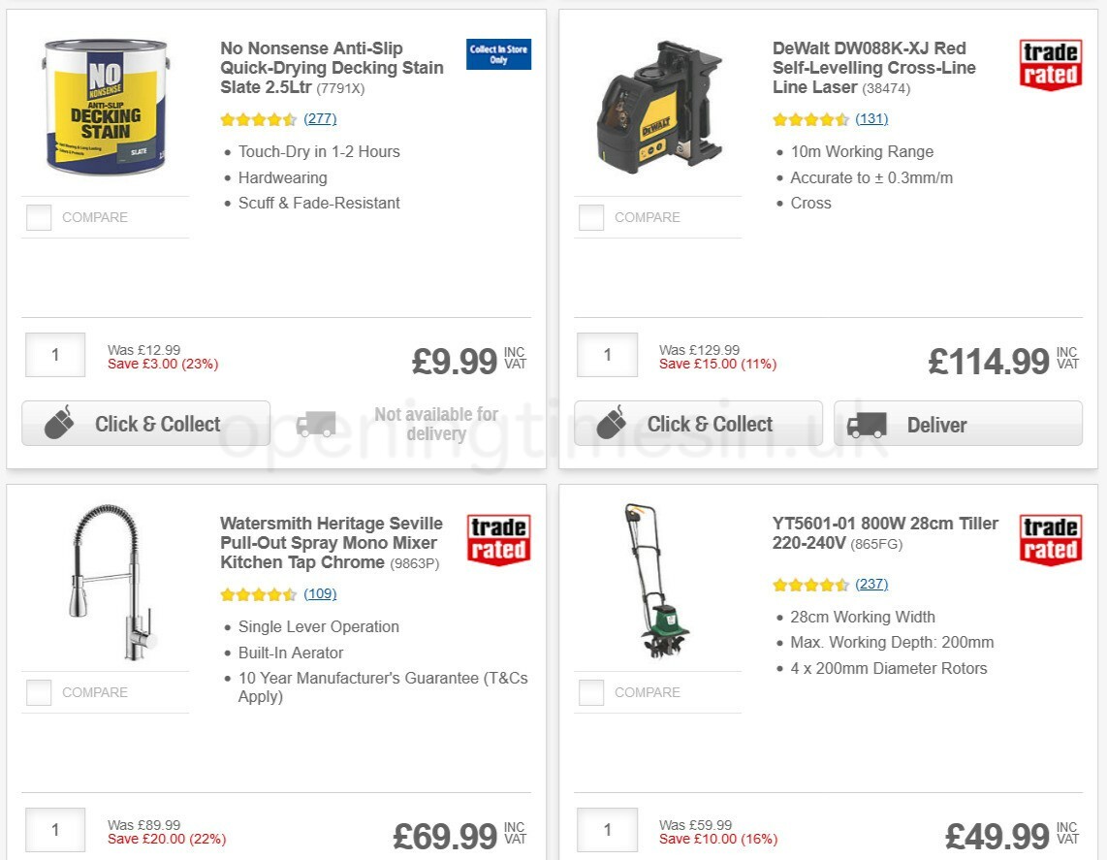The image size is (1107, 860).
Task: Click the delivery truck icon on Deliver button
Action: (x=869, y=425)
